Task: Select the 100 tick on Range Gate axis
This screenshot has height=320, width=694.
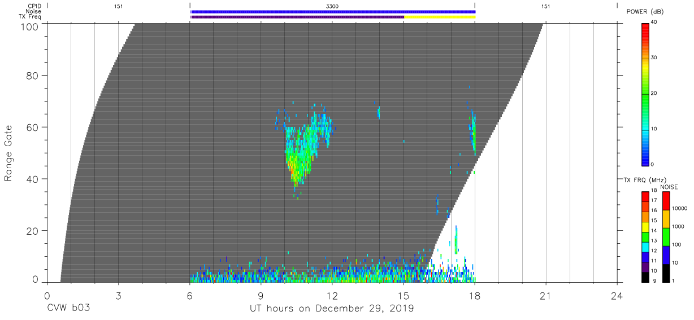Action: [31, 27]
